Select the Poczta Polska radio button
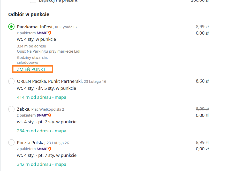The width and height of the screenshot is (251, 171). [11, 143]
